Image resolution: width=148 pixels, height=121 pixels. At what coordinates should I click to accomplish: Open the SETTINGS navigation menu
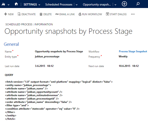point(30,5)
